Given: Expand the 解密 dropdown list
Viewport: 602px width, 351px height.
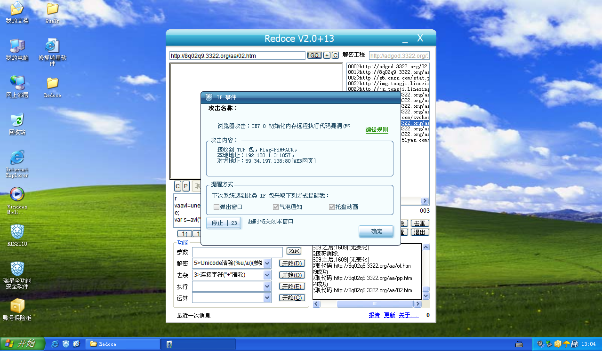Looking at the screenshot, I should 267,263.
